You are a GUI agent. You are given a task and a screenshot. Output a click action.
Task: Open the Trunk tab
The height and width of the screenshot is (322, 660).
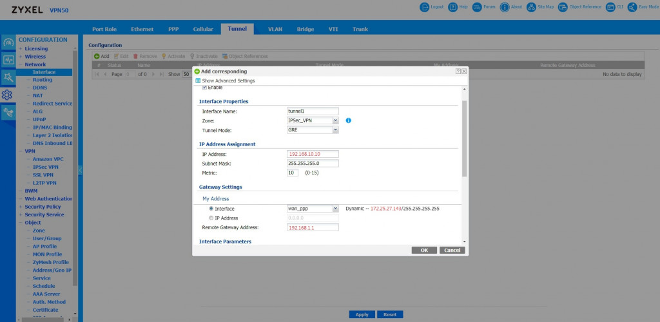tap(360, 29)
